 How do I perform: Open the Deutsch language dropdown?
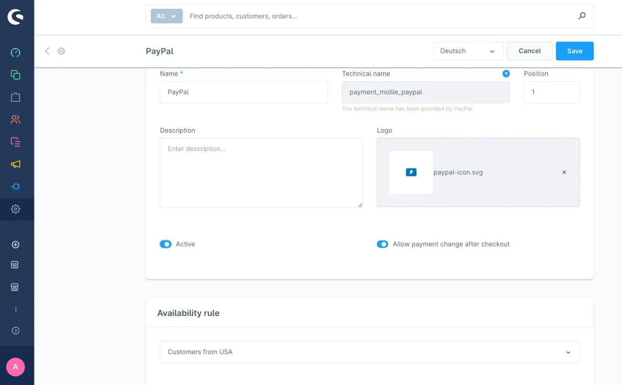pos(468,51)
